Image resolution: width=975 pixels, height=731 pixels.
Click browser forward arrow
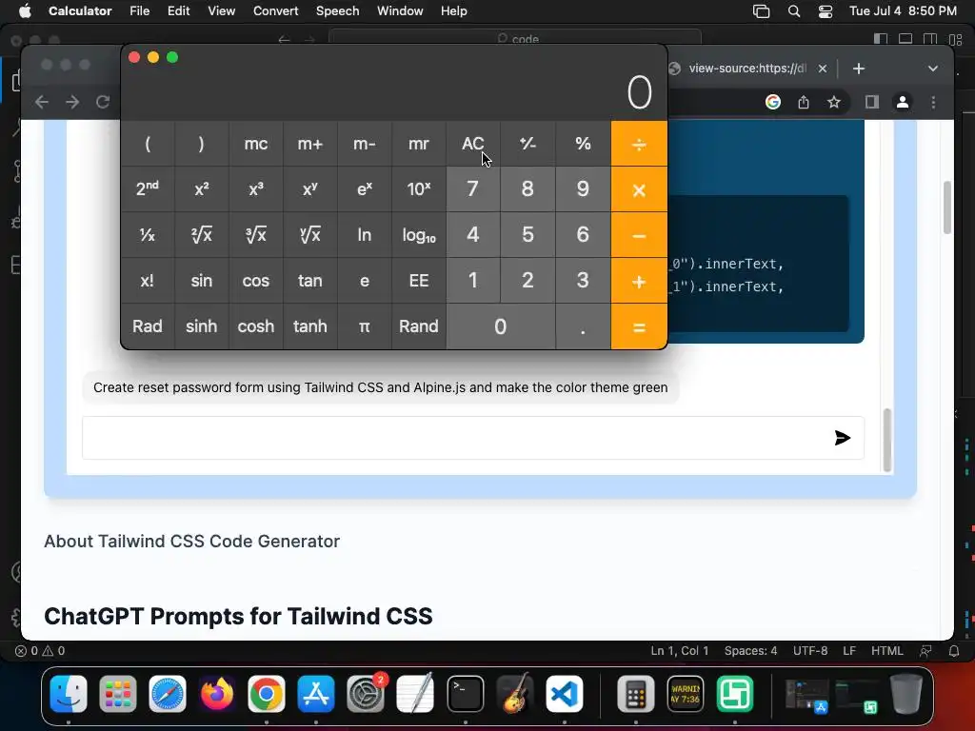(72, 102)
